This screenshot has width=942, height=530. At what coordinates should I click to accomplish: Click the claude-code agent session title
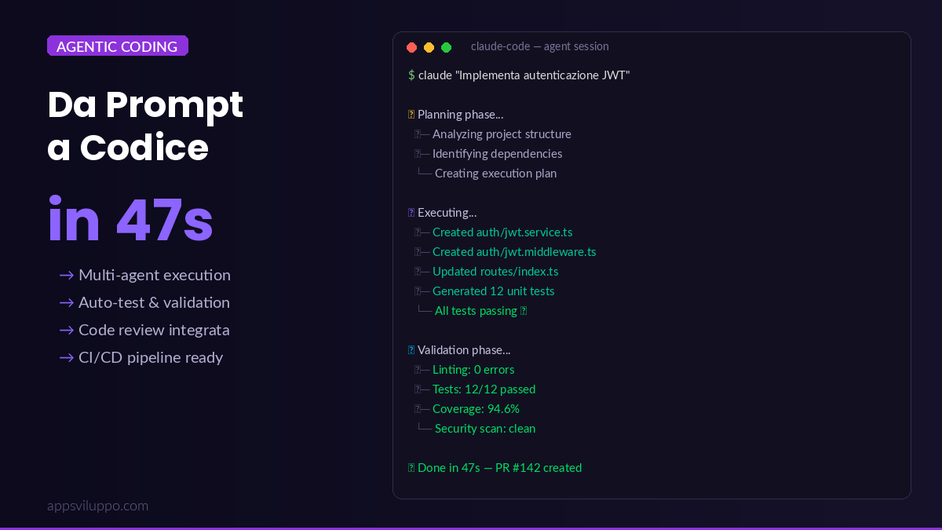(x=539, y=46)
